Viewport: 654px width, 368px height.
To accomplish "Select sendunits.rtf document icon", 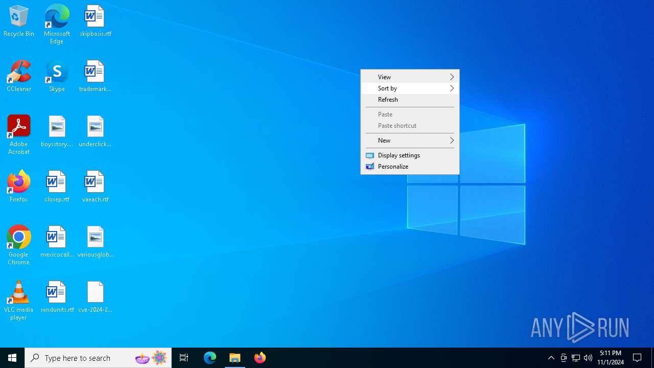I will click(57, 297).
